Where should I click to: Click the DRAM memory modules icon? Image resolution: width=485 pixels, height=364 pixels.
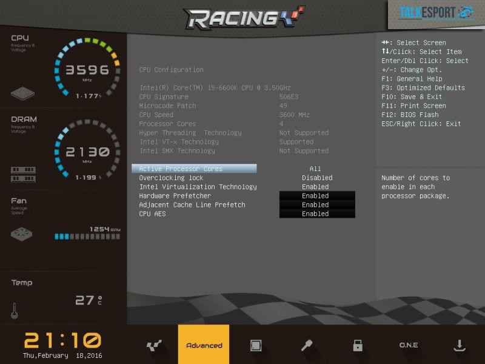tap(23, 174)
